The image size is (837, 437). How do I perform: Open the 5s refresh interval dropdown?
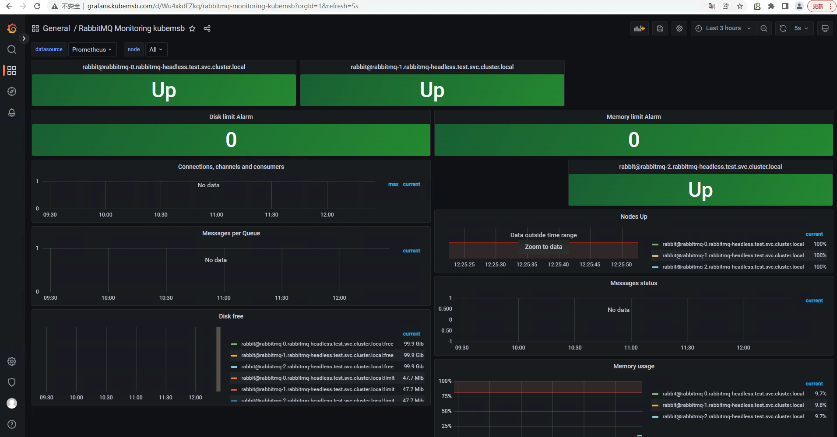coord(802,28)
